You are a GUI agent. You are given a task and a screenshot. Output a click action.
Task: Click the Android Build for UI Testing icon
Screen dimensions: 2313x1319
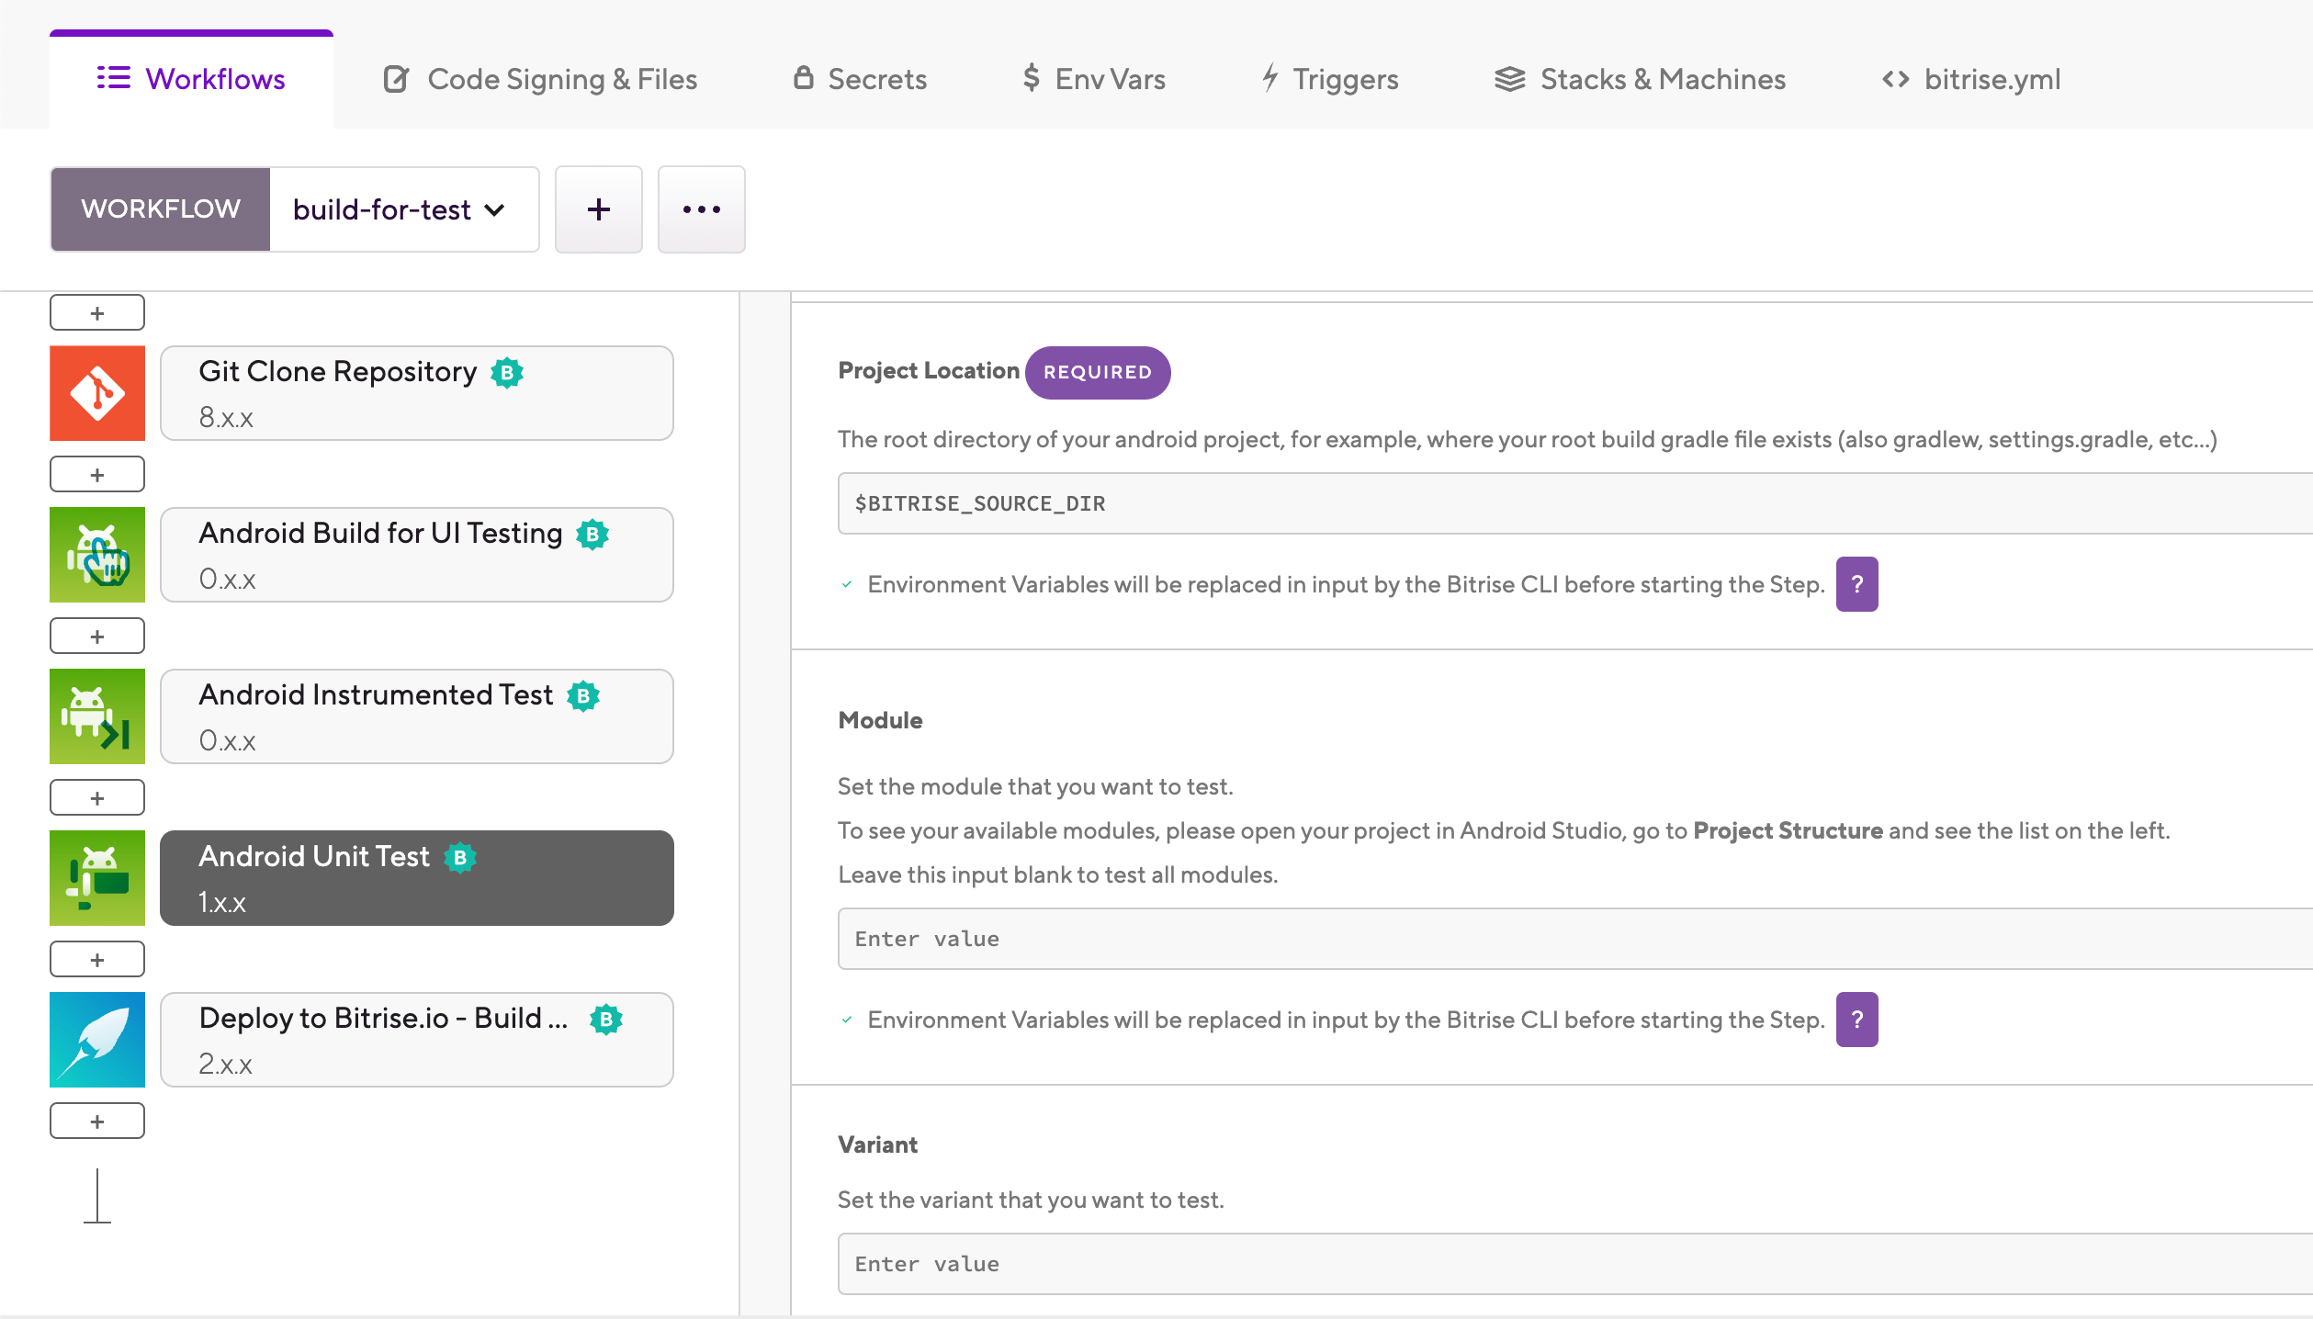97,555
